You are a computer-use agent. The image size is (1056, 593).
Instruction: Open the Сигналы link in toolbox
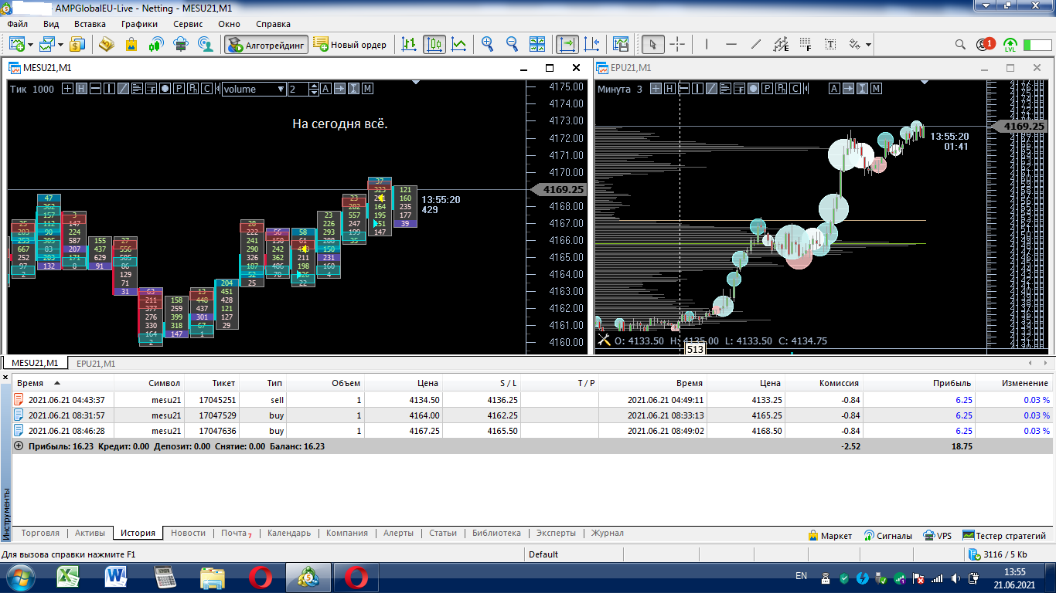[888, 535]
